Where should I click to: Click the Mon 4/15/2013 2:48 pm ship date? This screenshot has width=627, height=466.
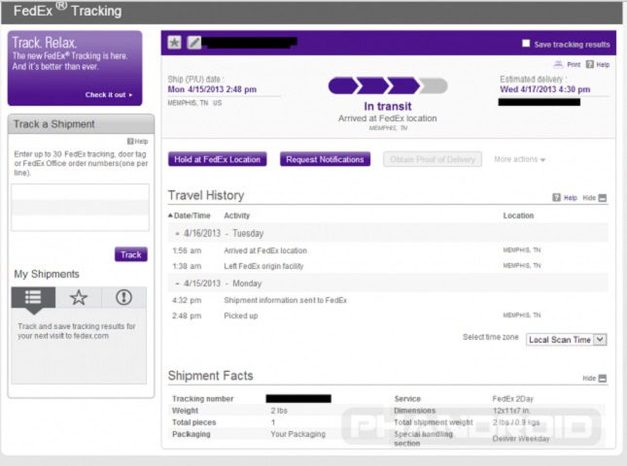(x=212, y=89)
